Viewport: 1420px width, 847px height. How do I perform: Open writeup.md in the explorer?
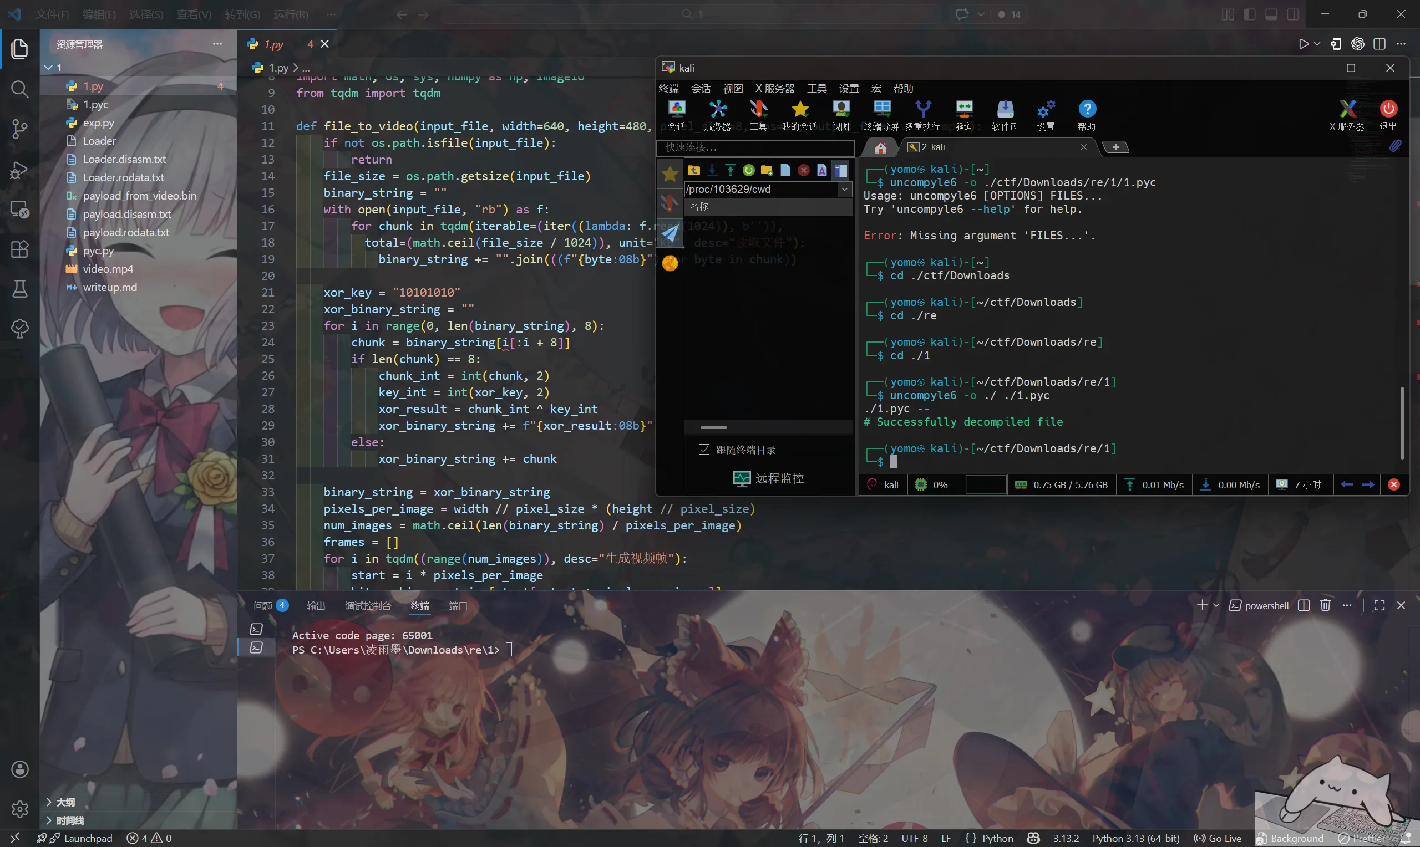click(x=138, y=287)
